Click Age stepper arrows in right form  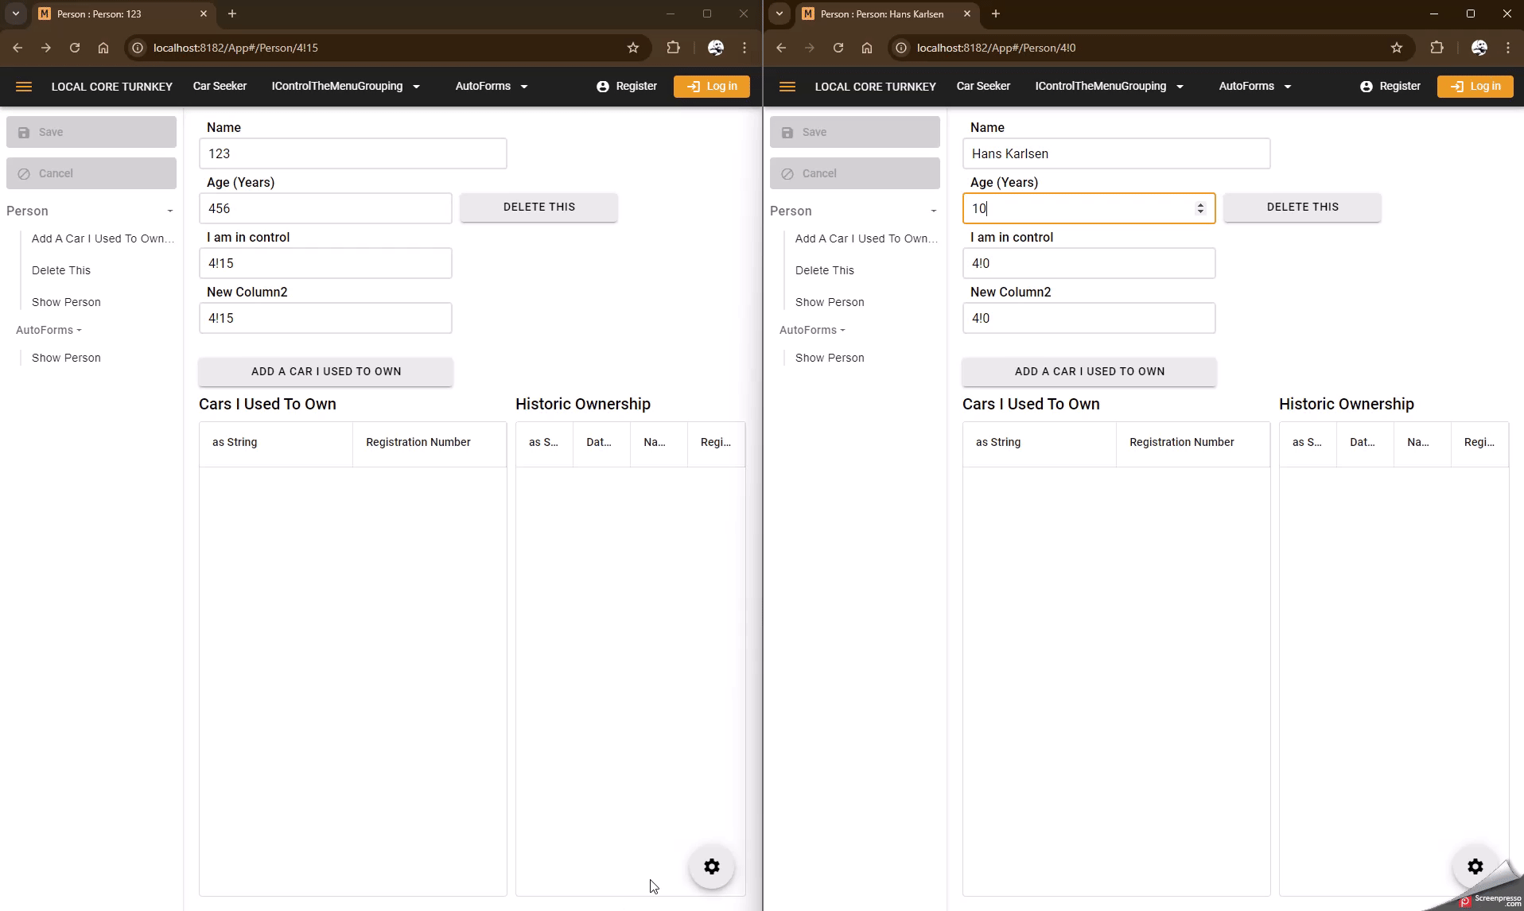[1200, 208]
